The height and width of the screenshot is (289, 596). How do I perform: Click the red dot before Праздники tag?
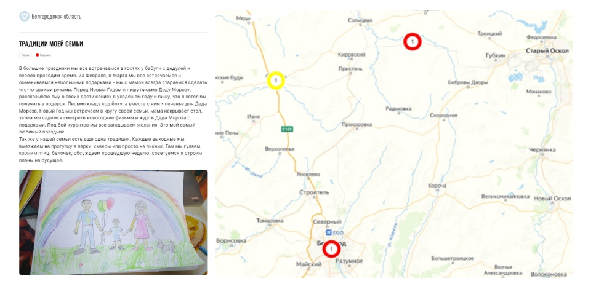point(37,55)
